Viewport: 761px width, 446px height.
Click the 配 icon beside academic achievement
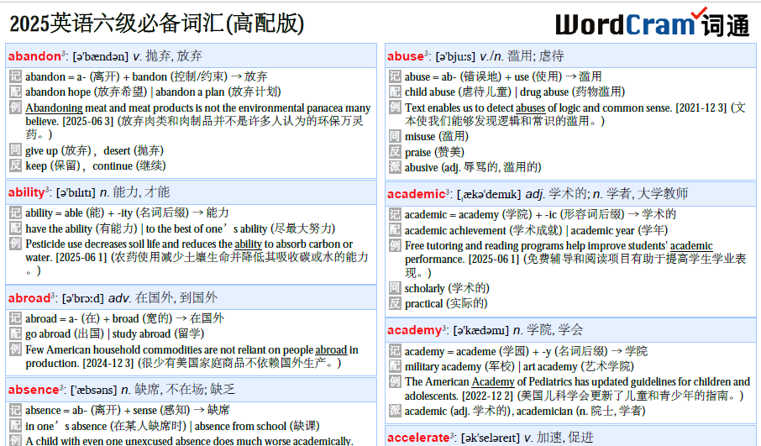pyautogui.click(x=395, y=230)
